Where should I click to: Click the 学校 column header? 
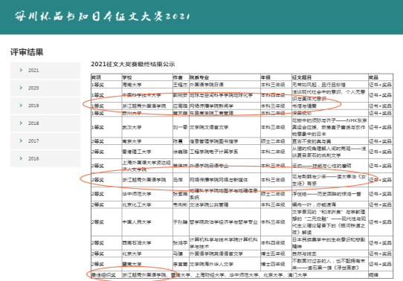(x=127, y=77)
